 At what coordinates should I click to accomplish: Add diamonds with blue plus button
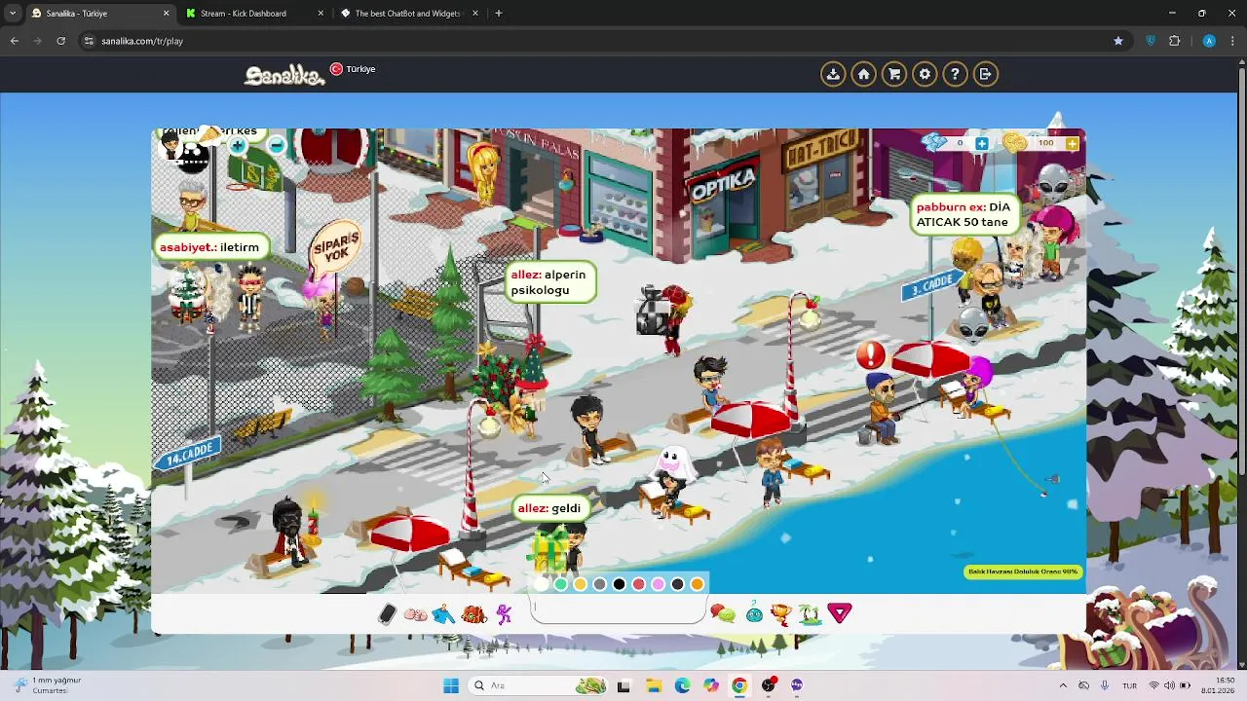tap(981, 143)
